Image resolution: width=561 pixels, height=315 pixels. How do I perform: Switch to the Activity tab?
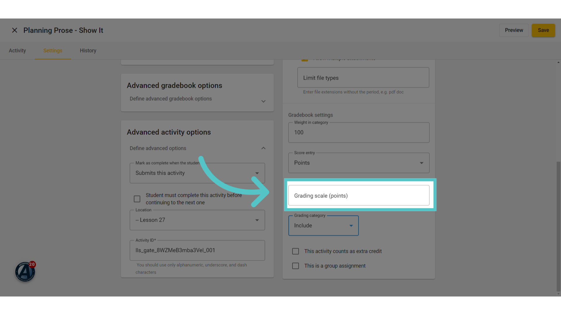[x=17, y=50]
